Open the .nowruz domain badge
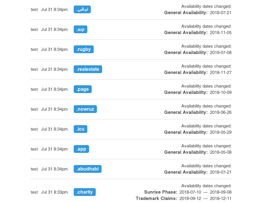The image size is (264, 202). 85,109
